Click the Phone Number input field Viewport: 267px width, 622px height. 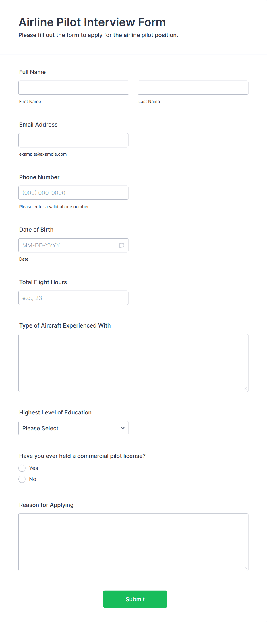73,193
